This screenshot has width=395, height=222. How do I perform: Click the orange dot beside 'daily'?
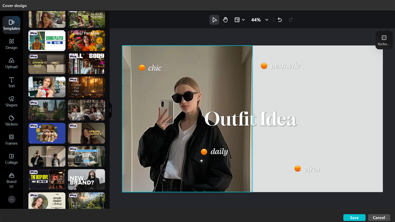pyautogui.click(x=204, y=152)
